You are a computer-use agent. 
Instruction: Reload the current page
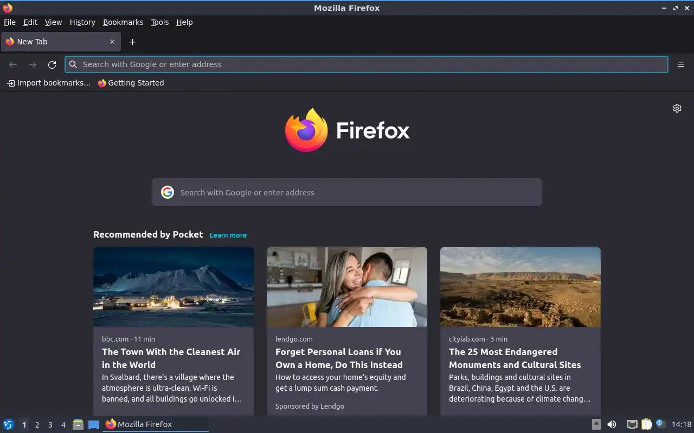click(x=52, y=64)
